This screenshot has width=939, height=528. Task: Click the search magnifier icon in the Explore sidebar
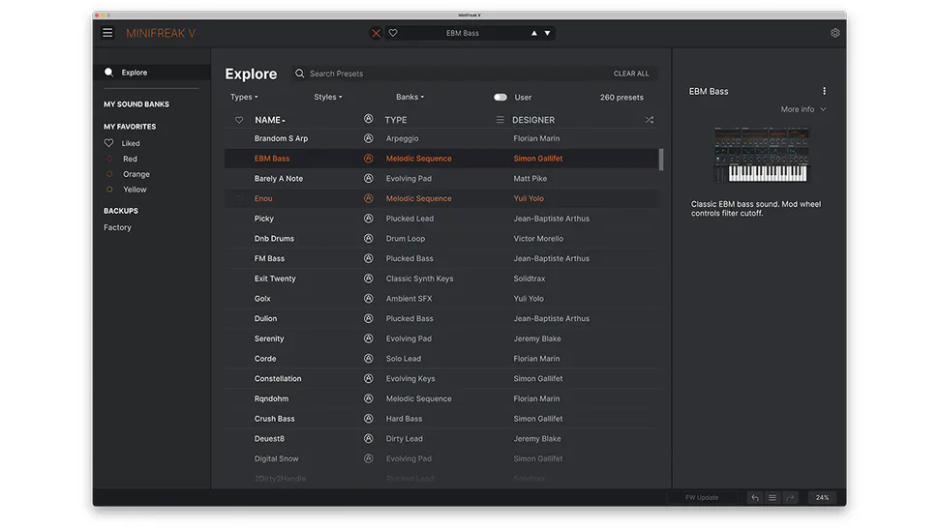pos(109,73)
